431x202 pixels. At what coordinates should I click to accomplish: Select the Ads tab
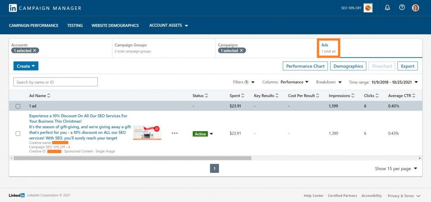328,48
